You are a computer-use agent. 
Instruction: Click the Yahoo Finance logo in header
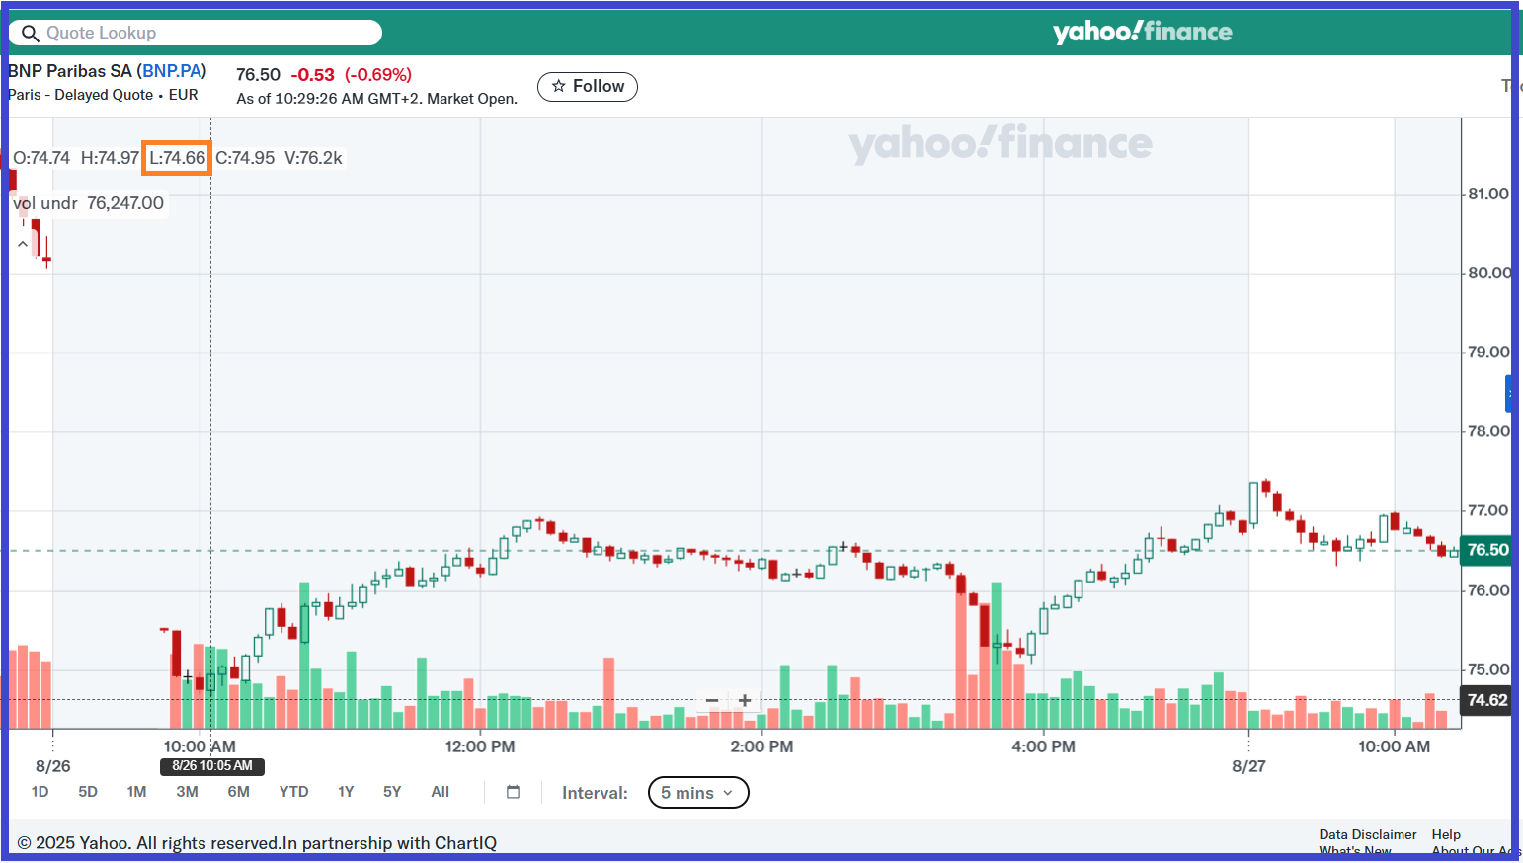pos(1142,33)
